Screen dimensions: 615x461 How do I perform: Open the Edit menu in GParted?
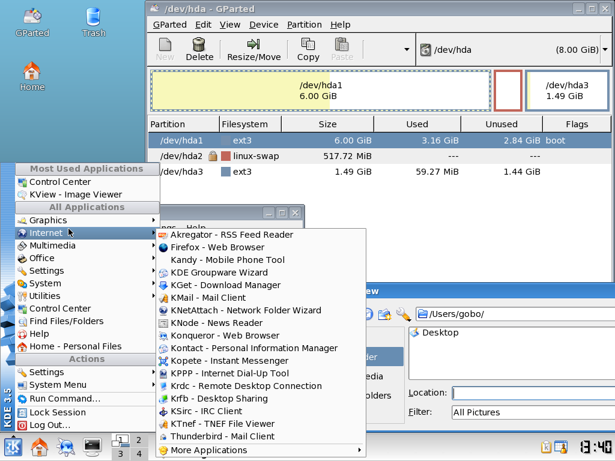pyautogui.click(x=203, y=25)
